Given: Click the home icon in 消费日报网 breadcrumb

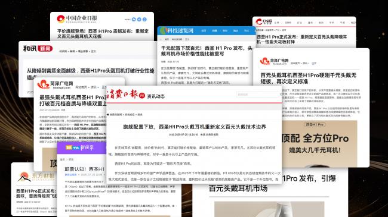Looking at the screenshot, I should [x=108, y=114].
